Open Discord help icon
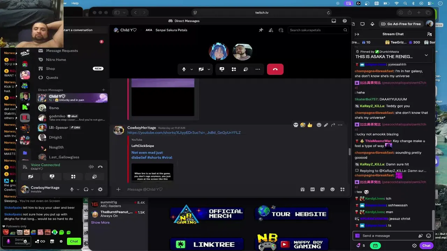Viewport: 447px width, 251px height. point(345,21)
